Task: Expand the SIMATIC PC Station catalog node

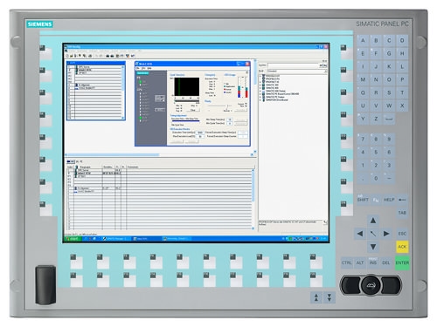Action: pos(260,97)
